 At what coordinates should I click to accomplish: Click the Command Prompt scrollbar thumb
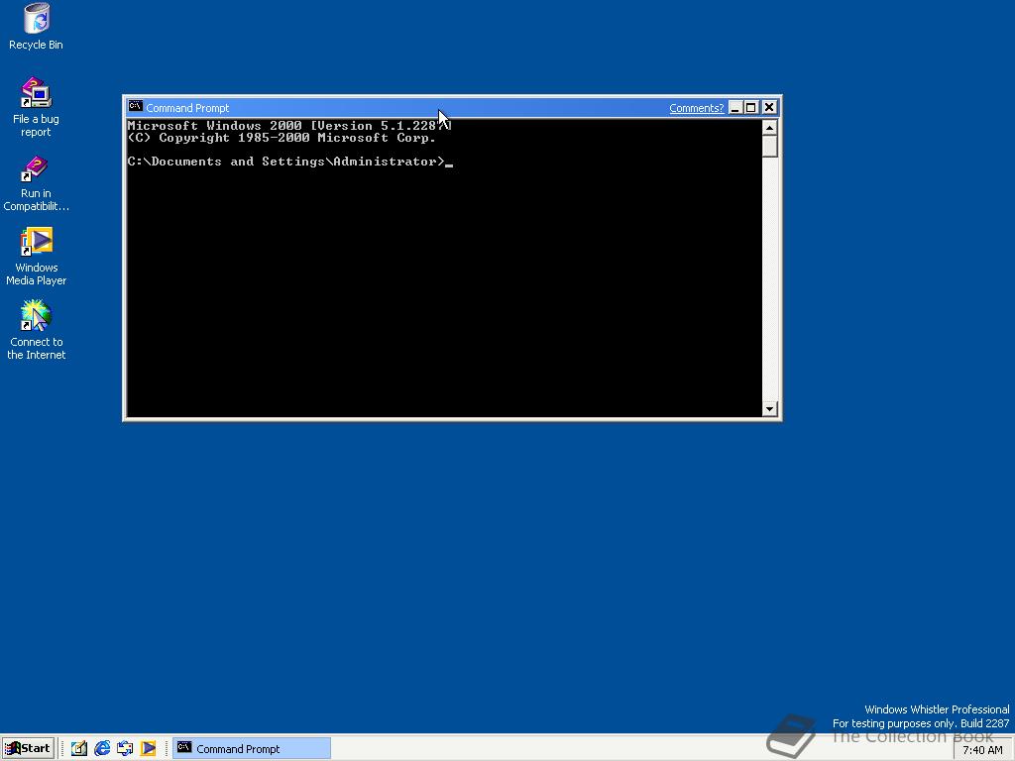[769, 147]
